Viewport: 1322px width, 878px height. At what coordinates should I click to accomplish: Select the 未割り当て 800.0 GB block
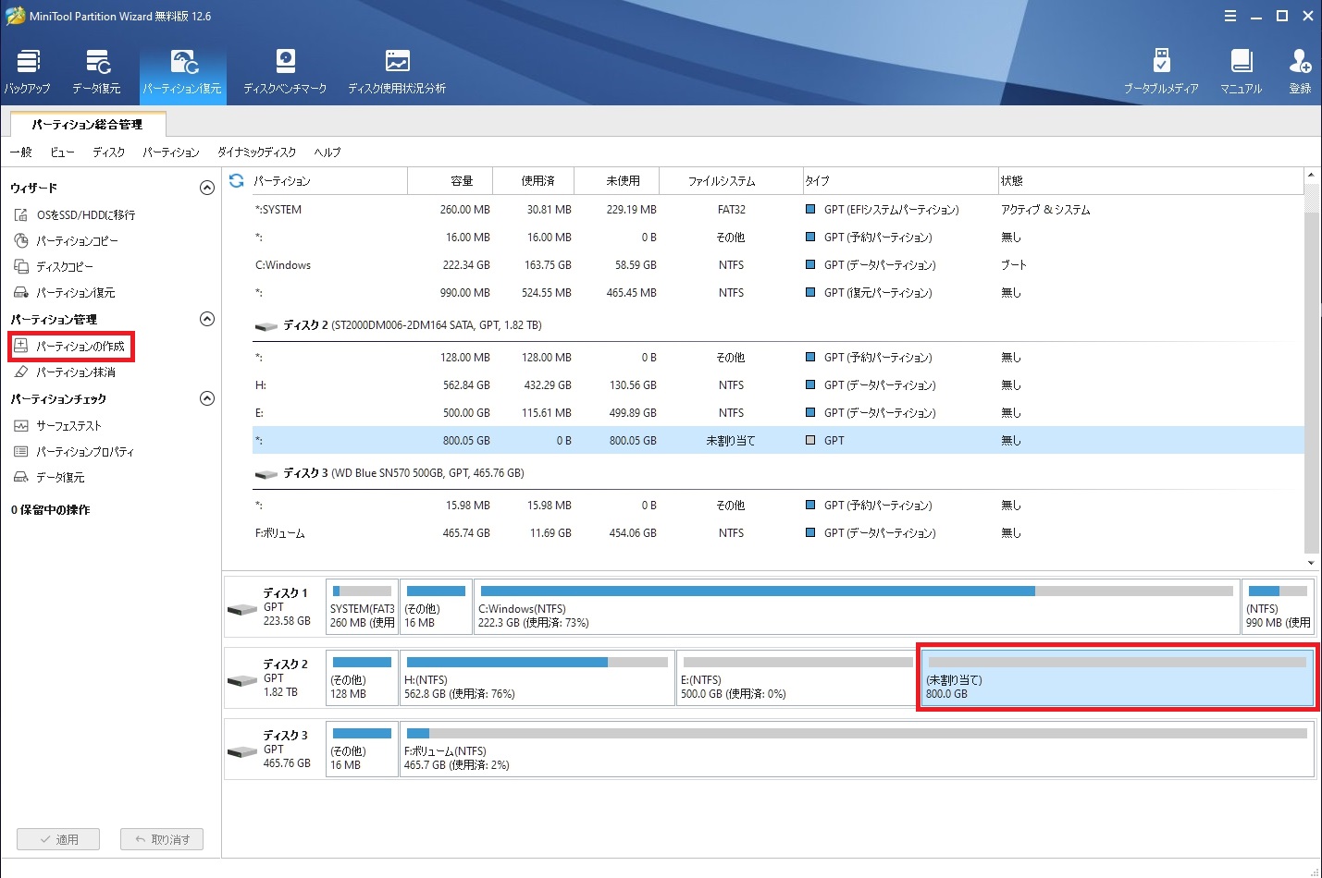pos(1117,677)
